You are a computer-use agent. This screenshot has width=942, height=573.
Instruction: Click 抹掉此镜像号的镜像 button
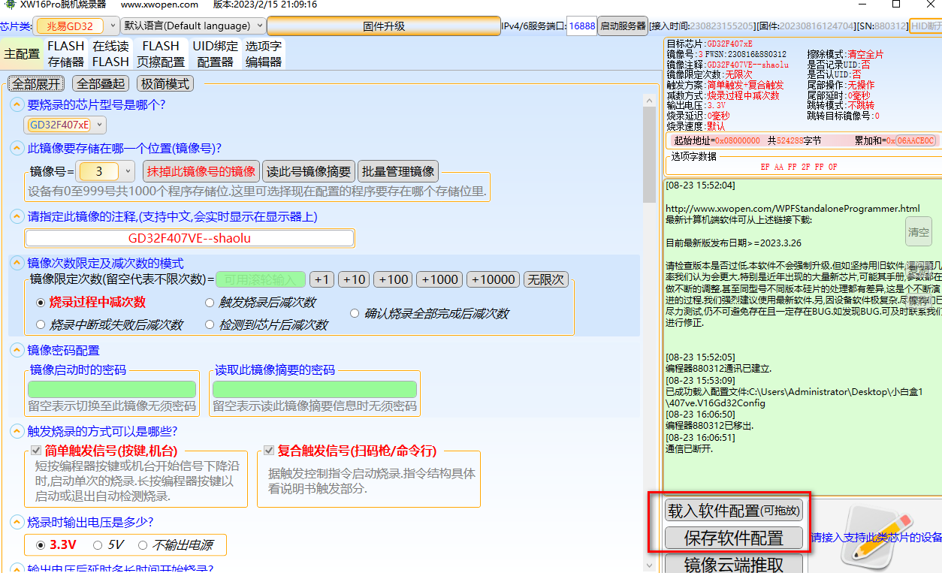coord(201,171)
